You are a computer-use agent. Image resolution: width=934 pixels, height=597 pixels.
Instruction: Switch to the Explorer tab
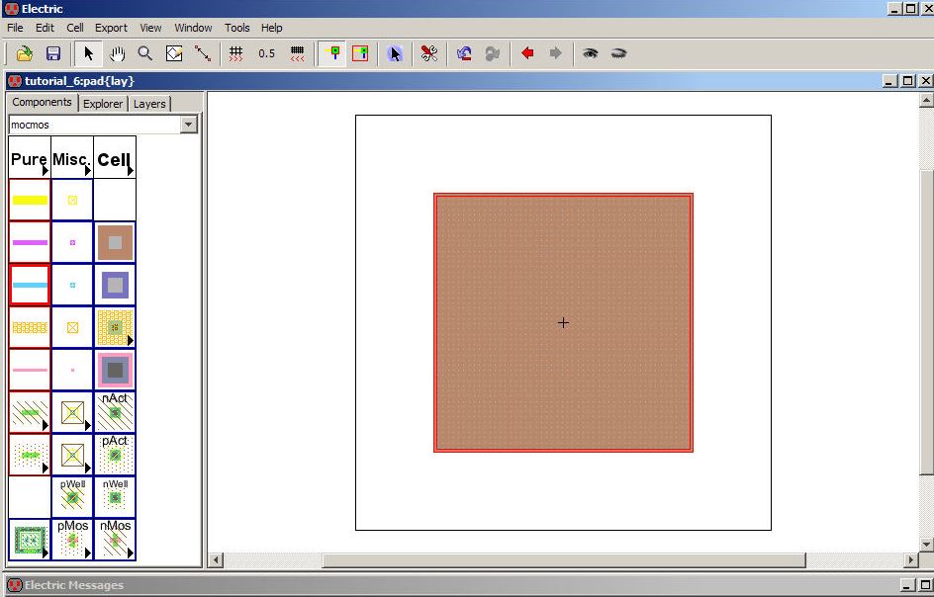pyautogui.click(x=103, y=104)
